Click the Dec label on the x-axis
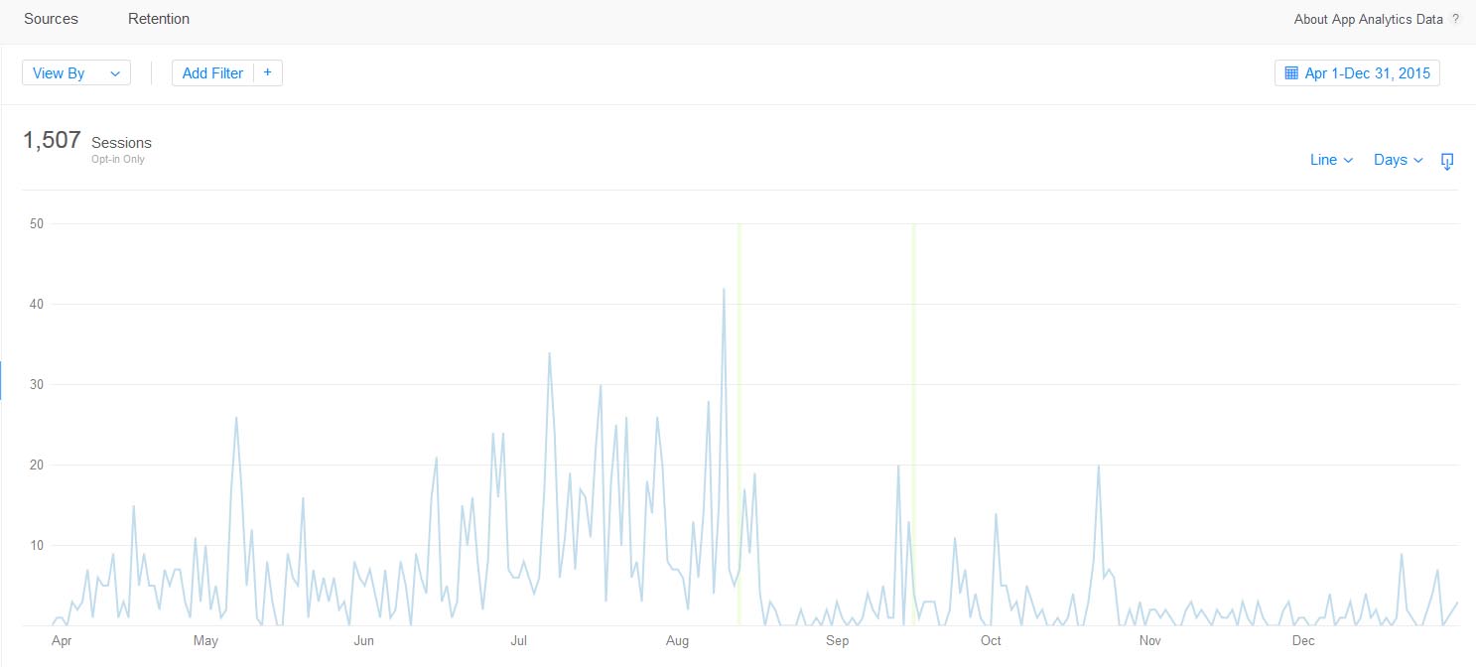1476x667 pixels. (1303, 641)
